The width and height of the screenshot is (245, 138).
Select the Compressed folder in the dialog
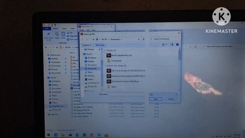(114, 61)
